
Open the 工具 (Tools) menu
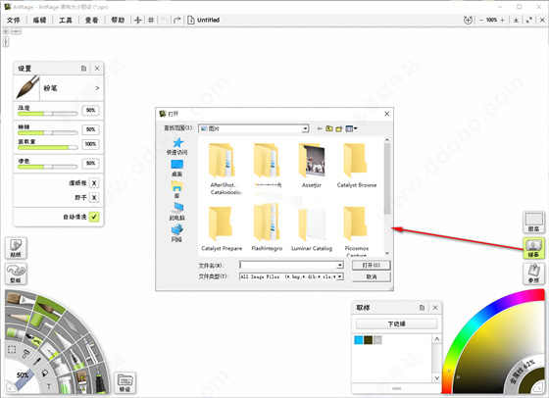coord(66,20)
